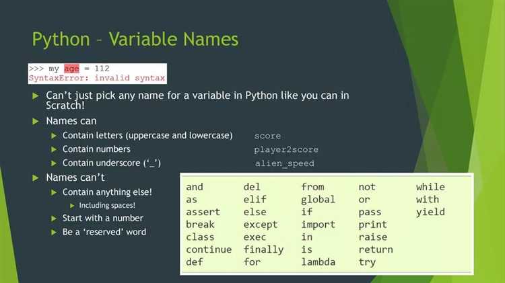The width and height of the screenshot is (505, 283).
Task: Click the reserved word "finally"
Action: click(x=263, y=249)
